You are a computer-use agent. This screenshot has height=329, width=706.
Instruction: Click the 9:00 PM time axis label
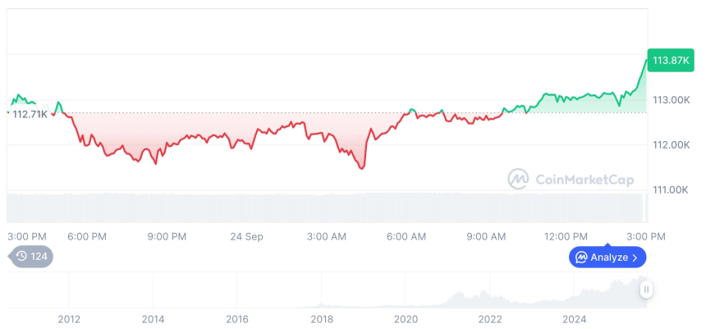167,236
